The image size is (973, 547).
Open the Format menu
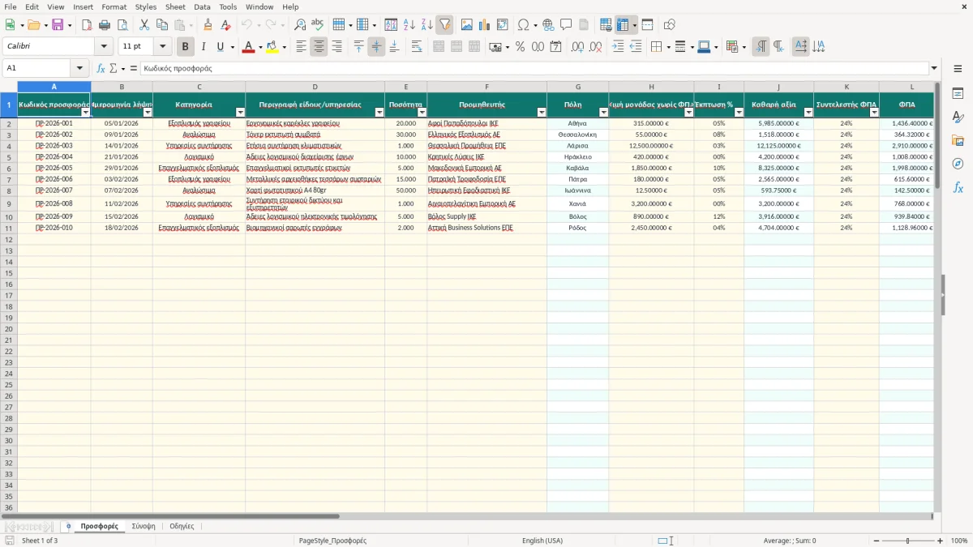114,6
